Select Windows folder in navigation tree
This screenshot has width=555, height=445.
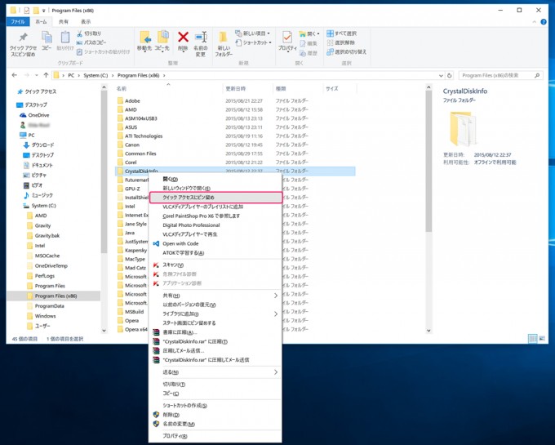46,316
